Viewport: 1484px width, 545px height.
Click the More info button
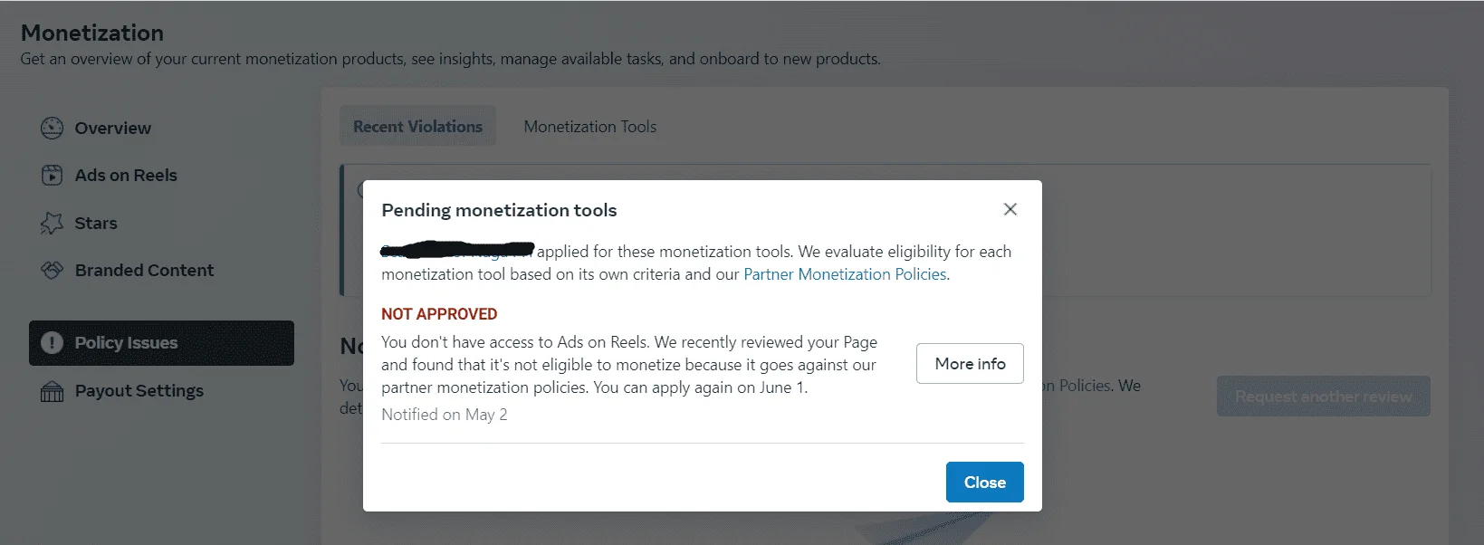point(970,363)
